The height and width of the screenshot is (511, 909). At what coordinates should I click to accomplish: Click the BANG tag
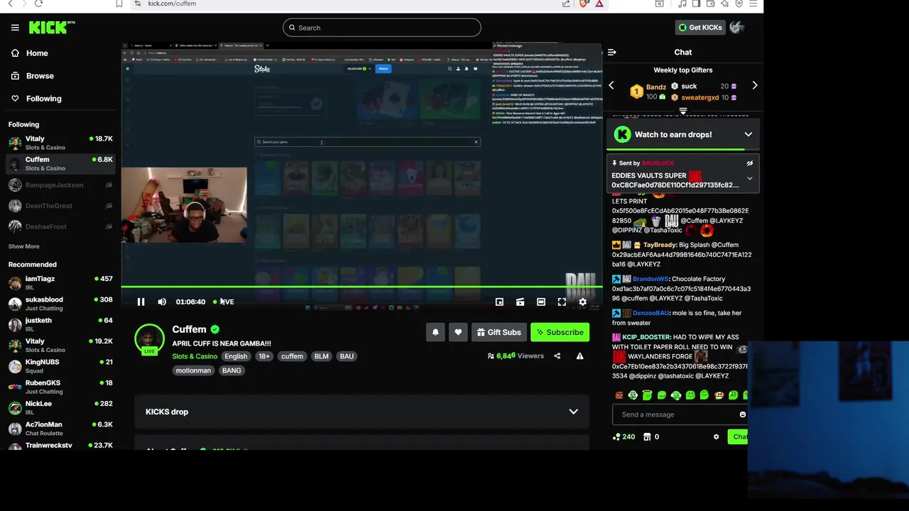click(232, 370)
